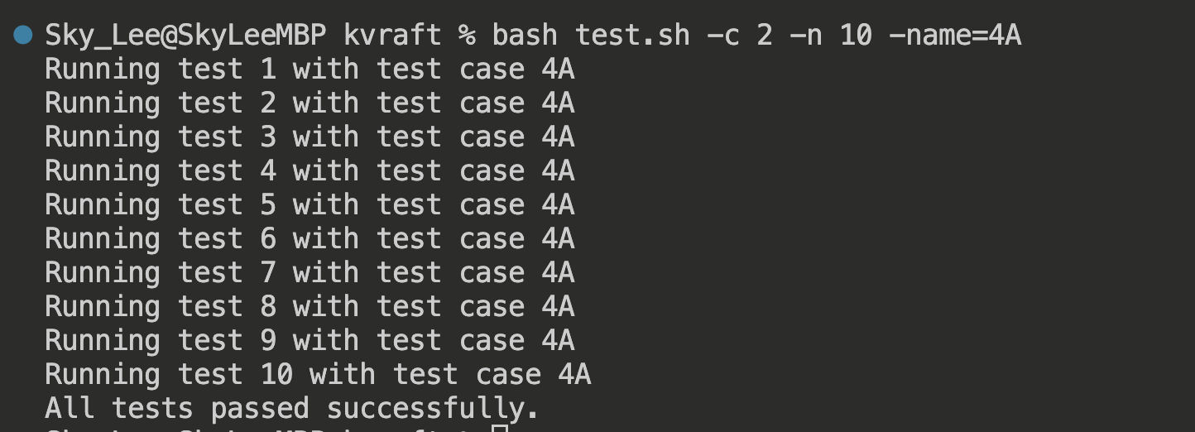Screen dimensions: 1195x432
Task: Click the "Running test 4" output line
Action: tap(310, 171)
